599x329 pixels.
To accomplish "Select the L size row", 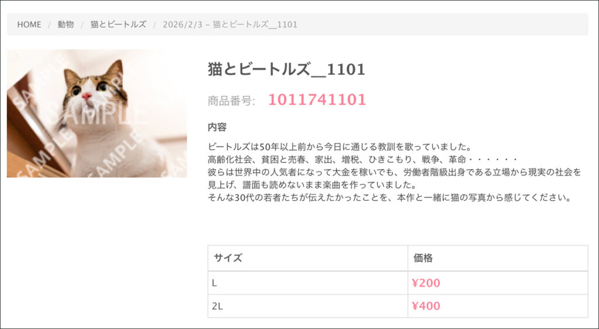I will coord(398,283).
